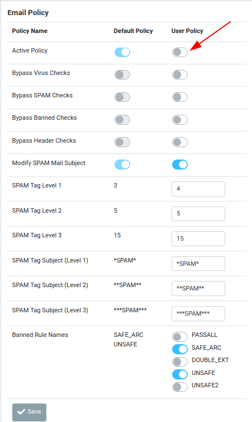
Task: Edit the SPAM Tag Subject Level 3 field
Action: click(198, 313)
